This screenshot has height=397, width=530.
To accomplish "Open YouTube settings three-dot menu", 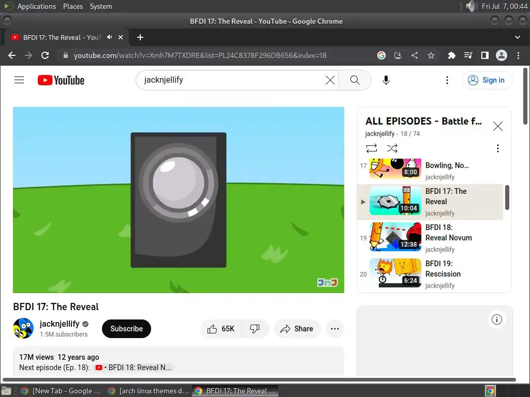I will (x=447, y=80).
